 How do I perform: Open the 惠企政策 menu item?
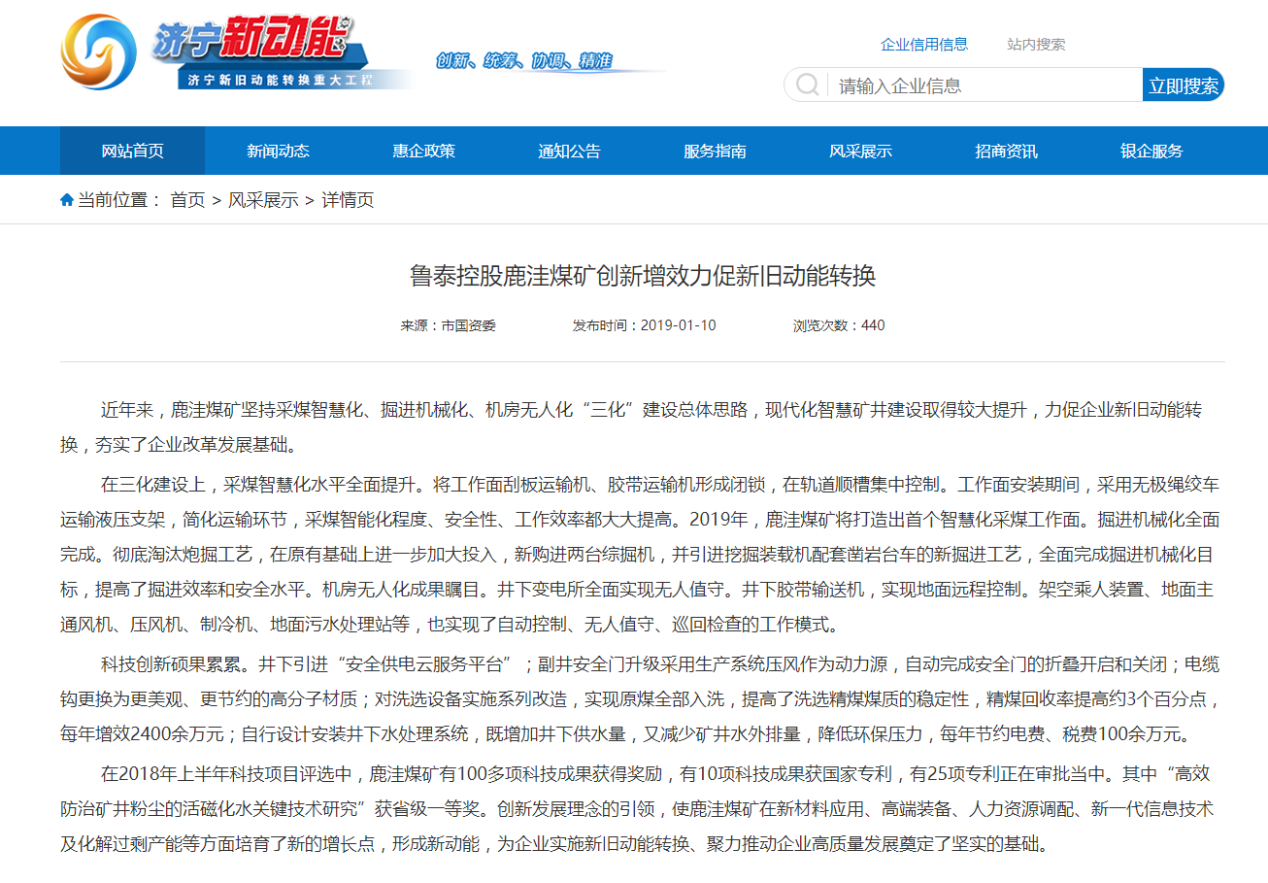pyautogui.click(x=423, y=151)
